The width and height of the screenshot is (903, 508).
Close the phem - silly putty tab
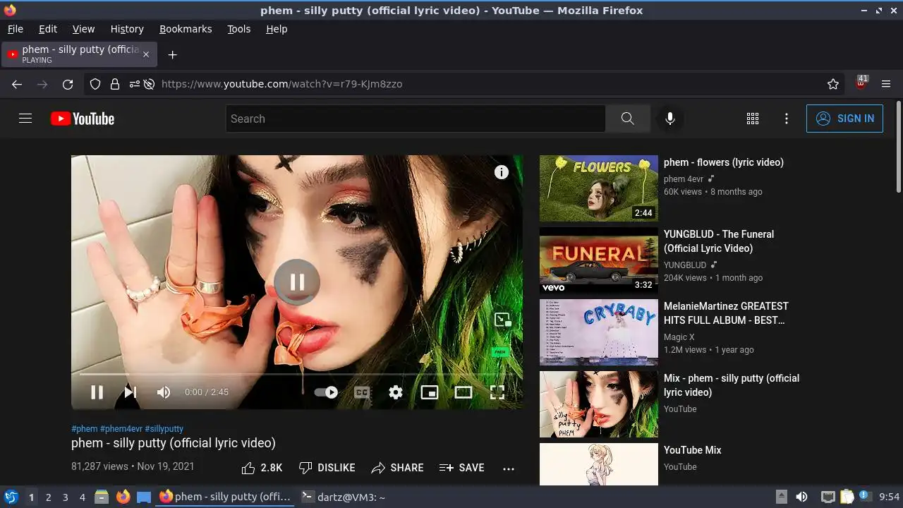coord(146,54)
